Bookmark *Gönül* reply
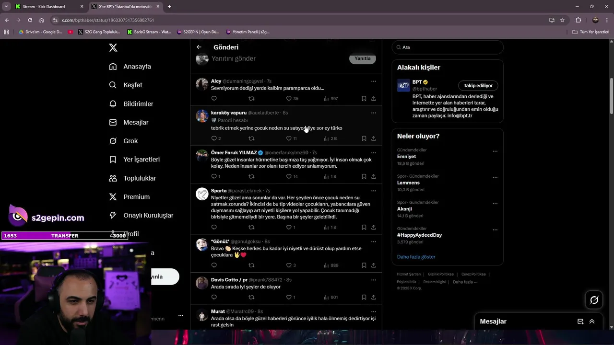The image size is (614, 345). coord(364,265)
